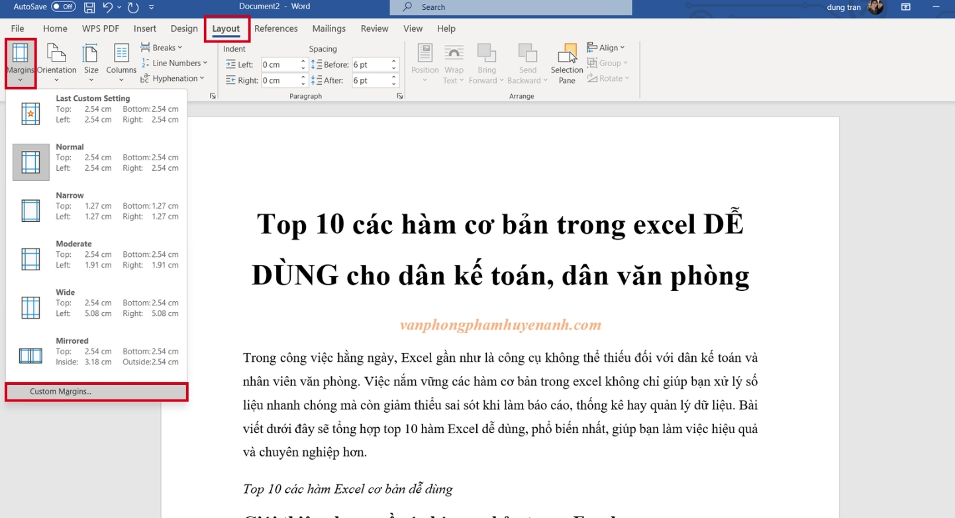Open the Orientation menu
Screen dimensions: 955x518
click(x=56, y=63)
